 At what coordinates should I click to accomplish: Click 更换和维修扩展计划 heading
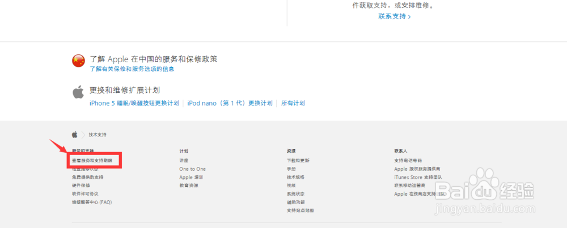click(x=125, y=90)
